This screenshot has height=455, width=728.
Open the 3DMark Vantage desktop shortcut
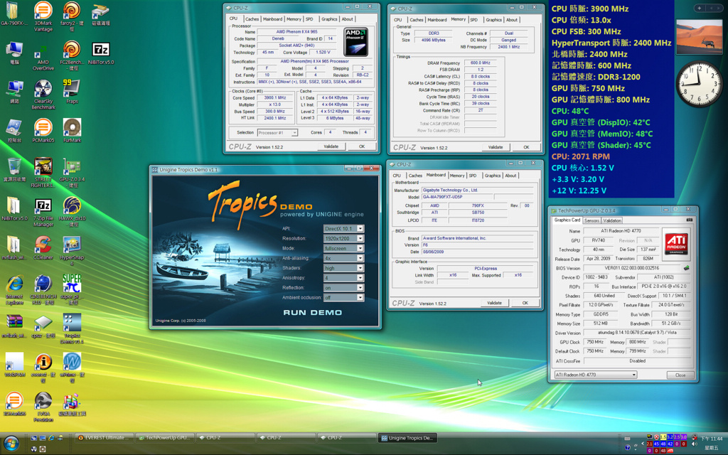click(43, 16)
